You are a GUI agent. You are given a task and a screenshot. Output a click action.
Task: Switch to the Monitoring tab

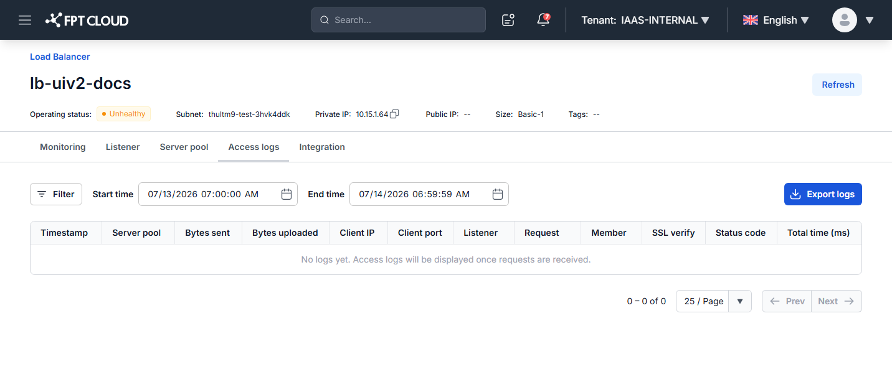pyautogui.click(x=63, y=147)
